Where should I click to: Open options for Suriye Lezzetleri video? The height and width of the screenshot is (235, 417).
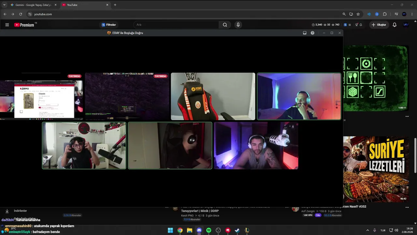coord(407,207)
